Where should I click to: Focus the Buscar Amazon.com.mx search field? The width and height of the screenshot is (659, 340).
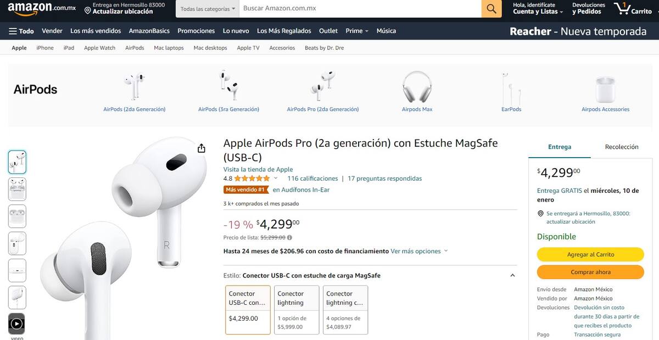click(x=360, y=9)
